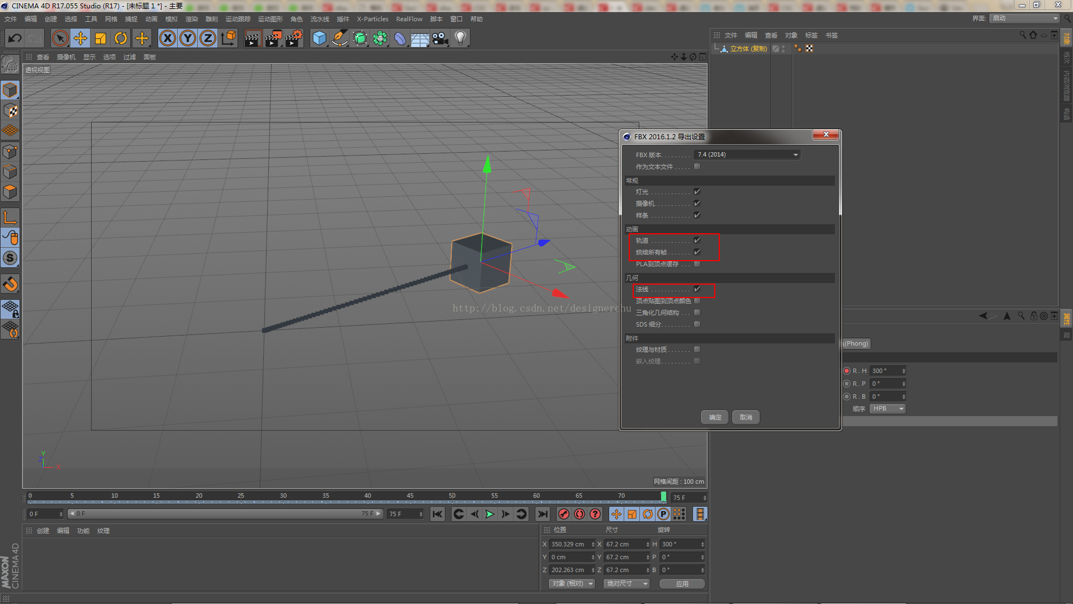Add a camera object
The width and height of the screenshot is (1073, 604).
pos(440,39)
